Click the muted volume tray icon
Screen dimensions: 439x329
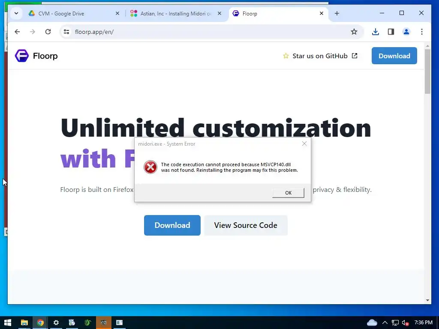(x=405, y=323)
